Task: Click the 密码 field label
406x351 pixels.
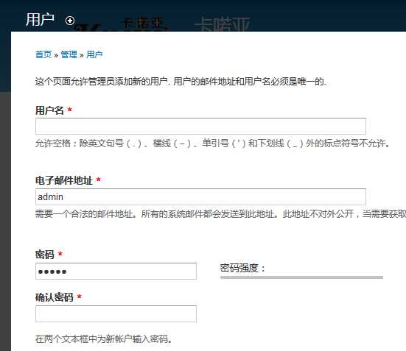Action: [45, 255]
